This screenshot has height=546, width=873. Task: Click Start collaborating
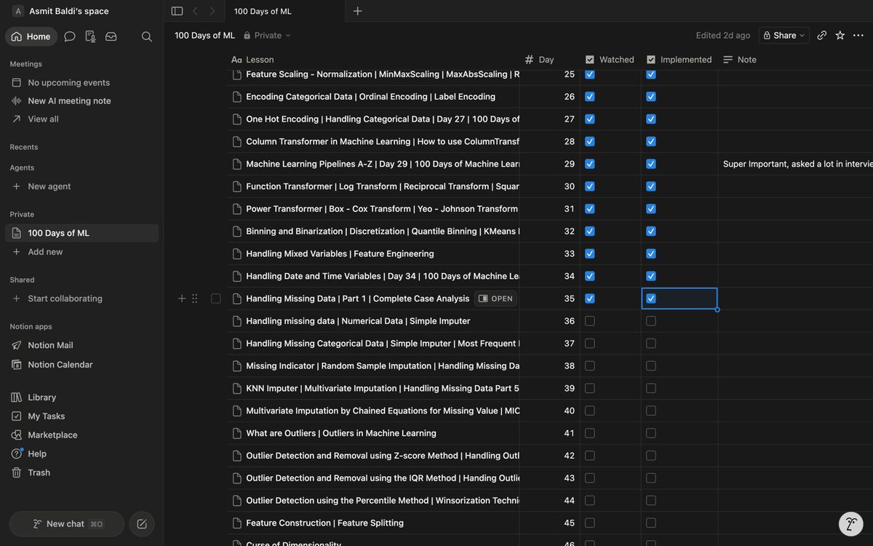[82, 298]
